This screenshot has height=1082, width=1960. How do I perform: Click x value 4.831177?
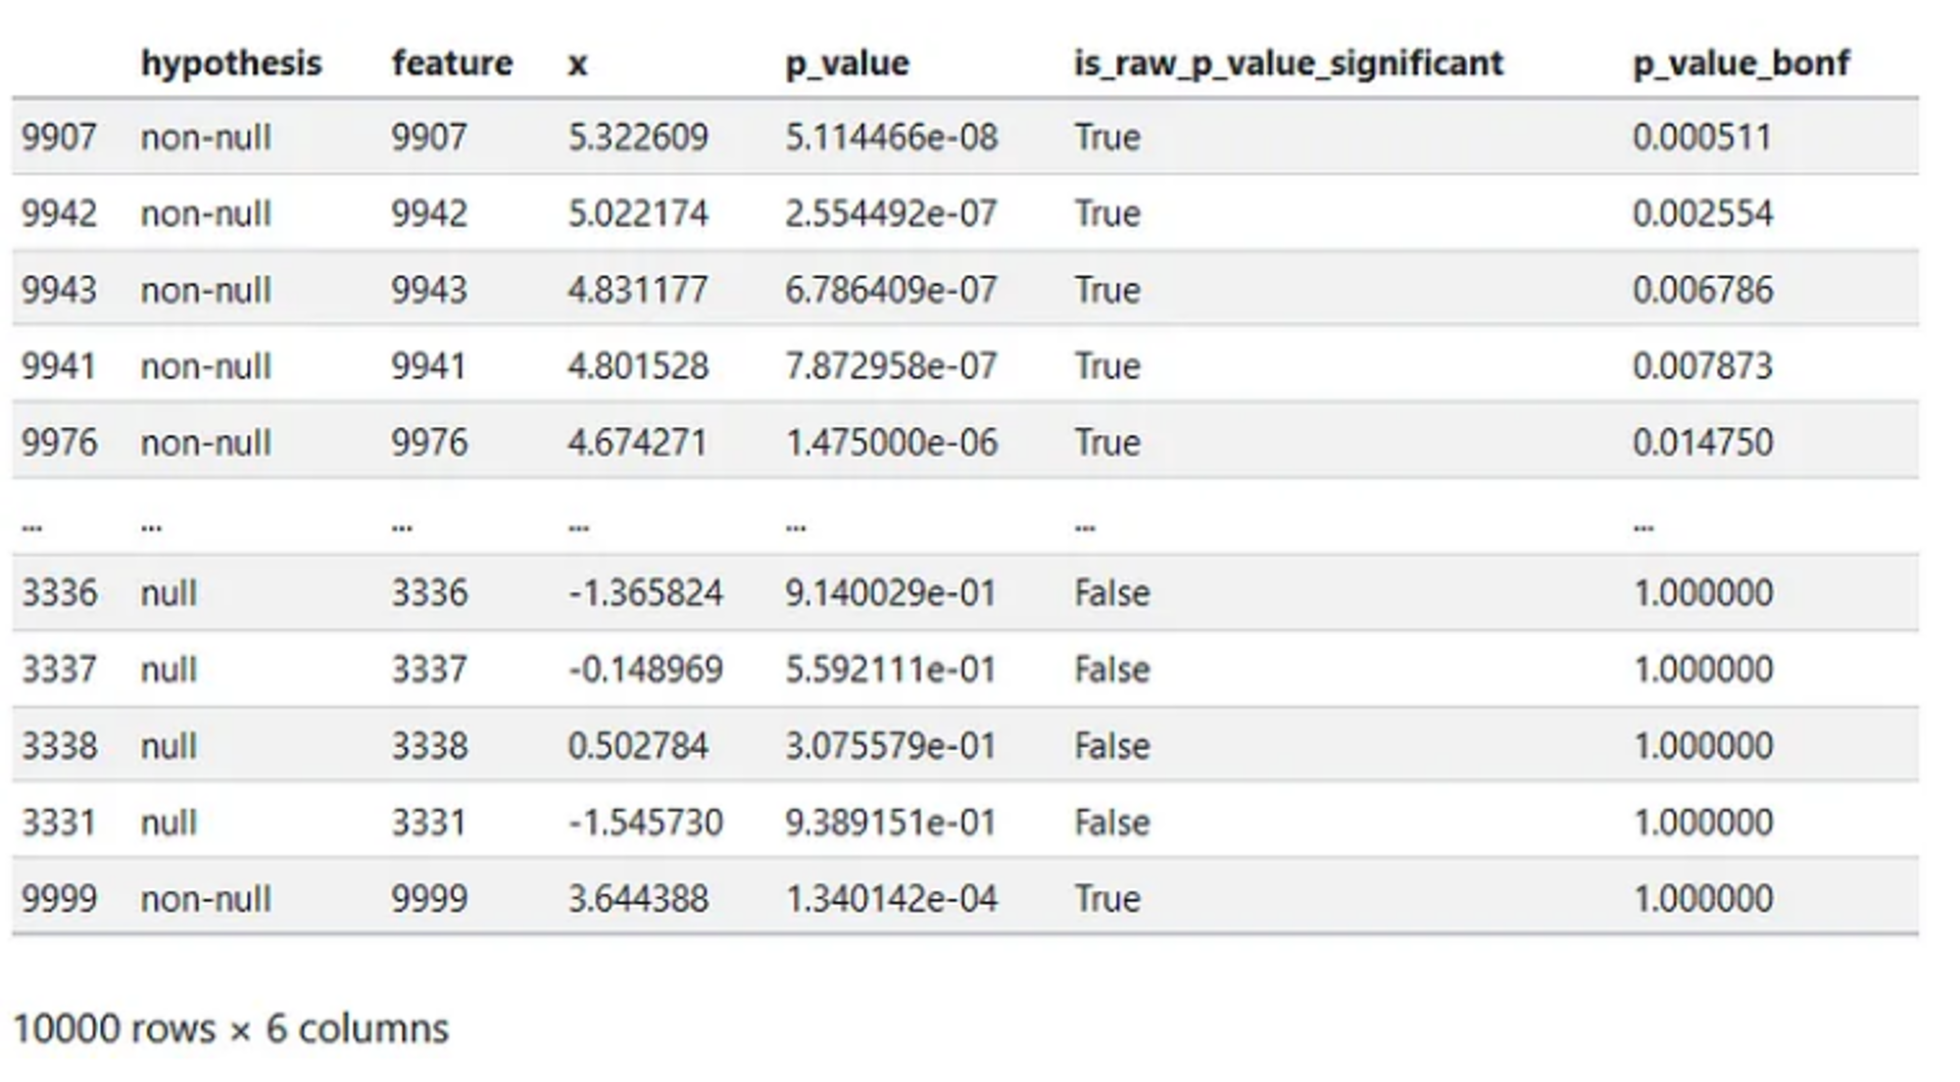pyautogui.click(x=637, y=290)
